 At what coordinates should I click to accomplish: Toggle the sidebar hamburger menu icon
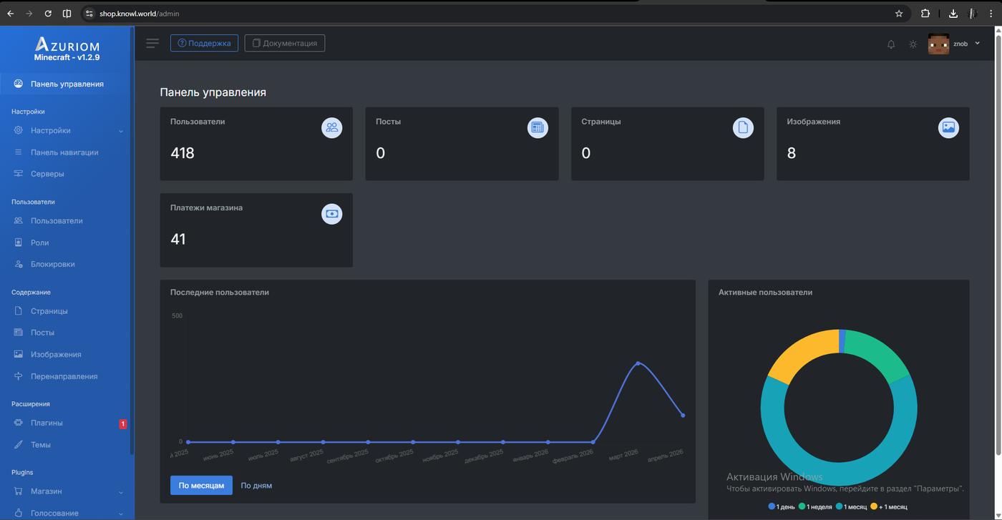pos(152,43)
